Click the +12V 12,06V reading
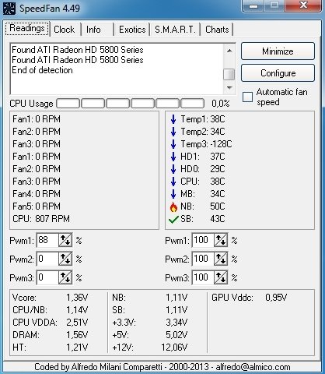Screen dimensions: 325x374 pos(150,348)
